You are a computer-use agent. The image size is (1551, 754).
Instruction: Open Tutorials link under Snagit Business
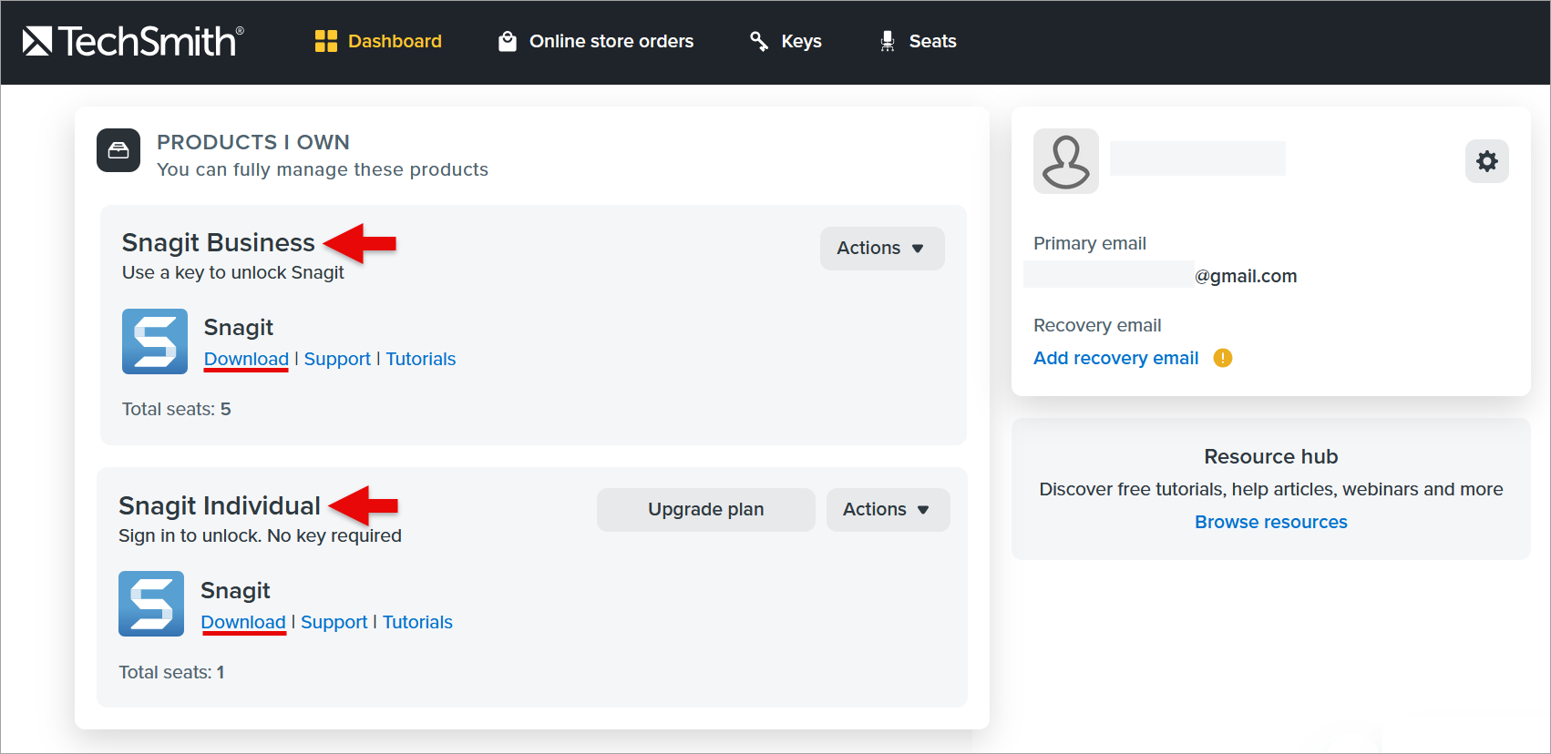pyautogui.click(x=421, y=359)
